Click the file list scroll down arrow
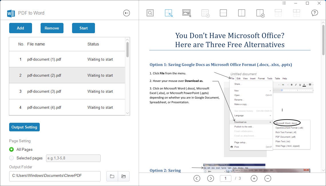 click(x=128, y=113)
